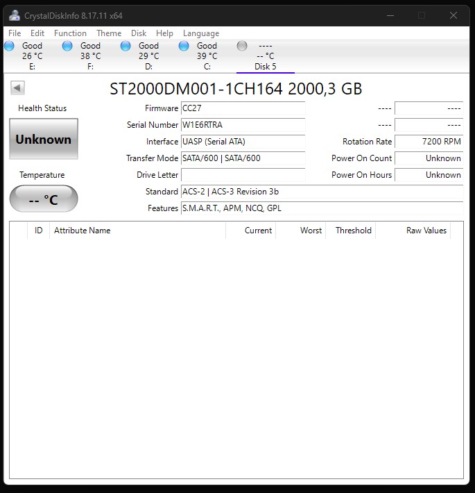Click the Power On Hours value Unknown
The image size is (475, 493).
[x=429, y=175]
